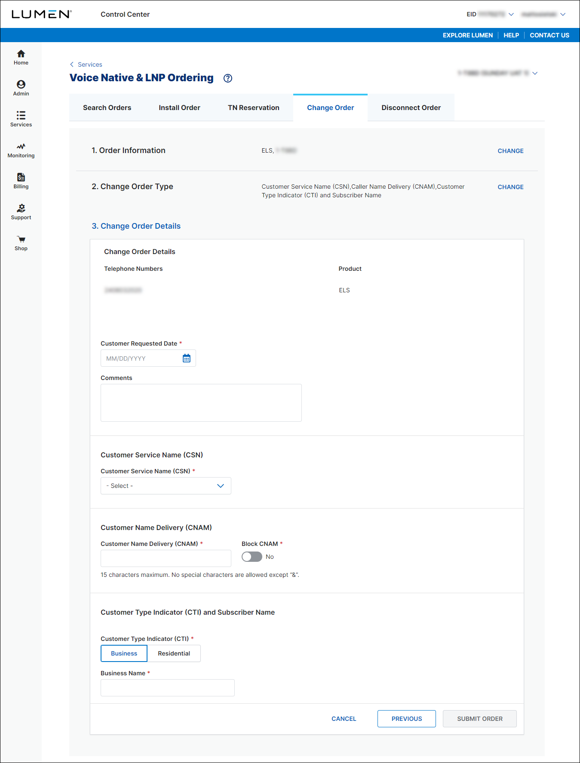
Task: Click into the Comments text area
Action: click(x=201, y=403)
